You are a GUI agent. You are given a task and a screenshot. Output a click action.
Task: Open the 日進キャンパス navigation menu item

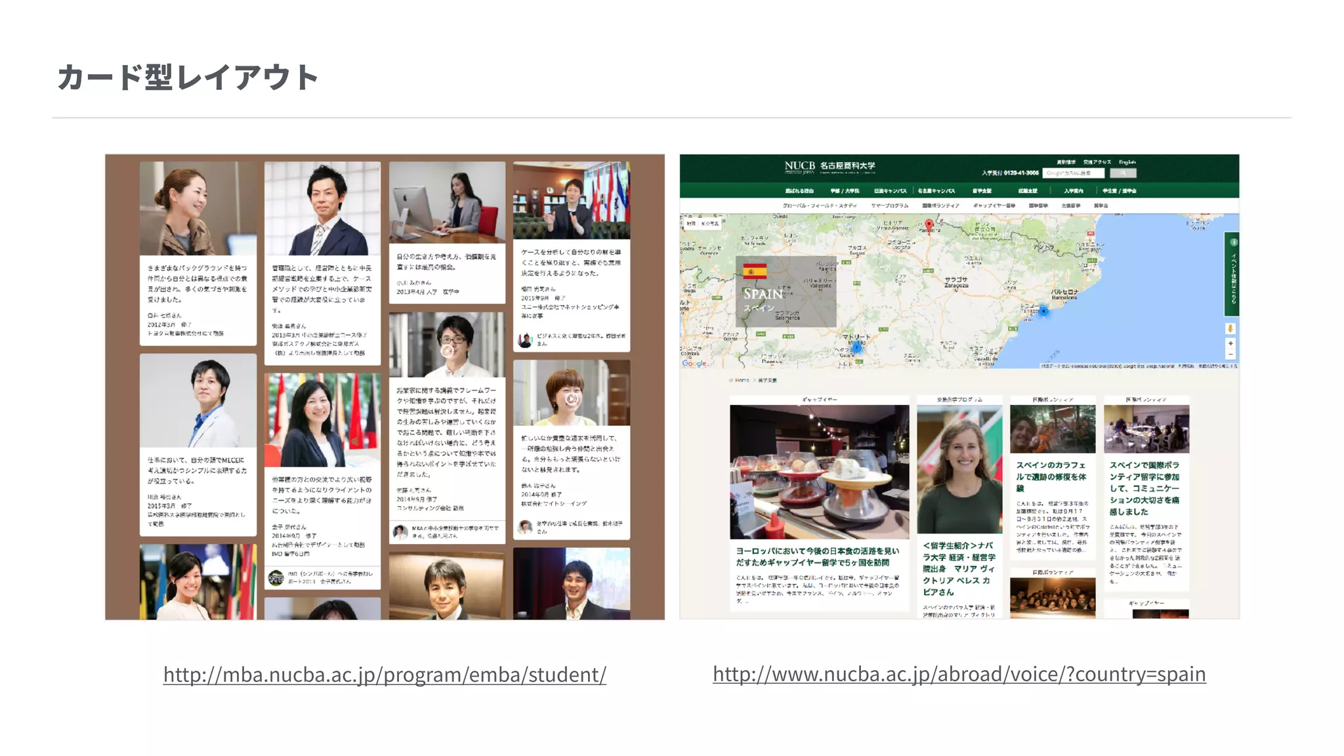coord(890,191)
